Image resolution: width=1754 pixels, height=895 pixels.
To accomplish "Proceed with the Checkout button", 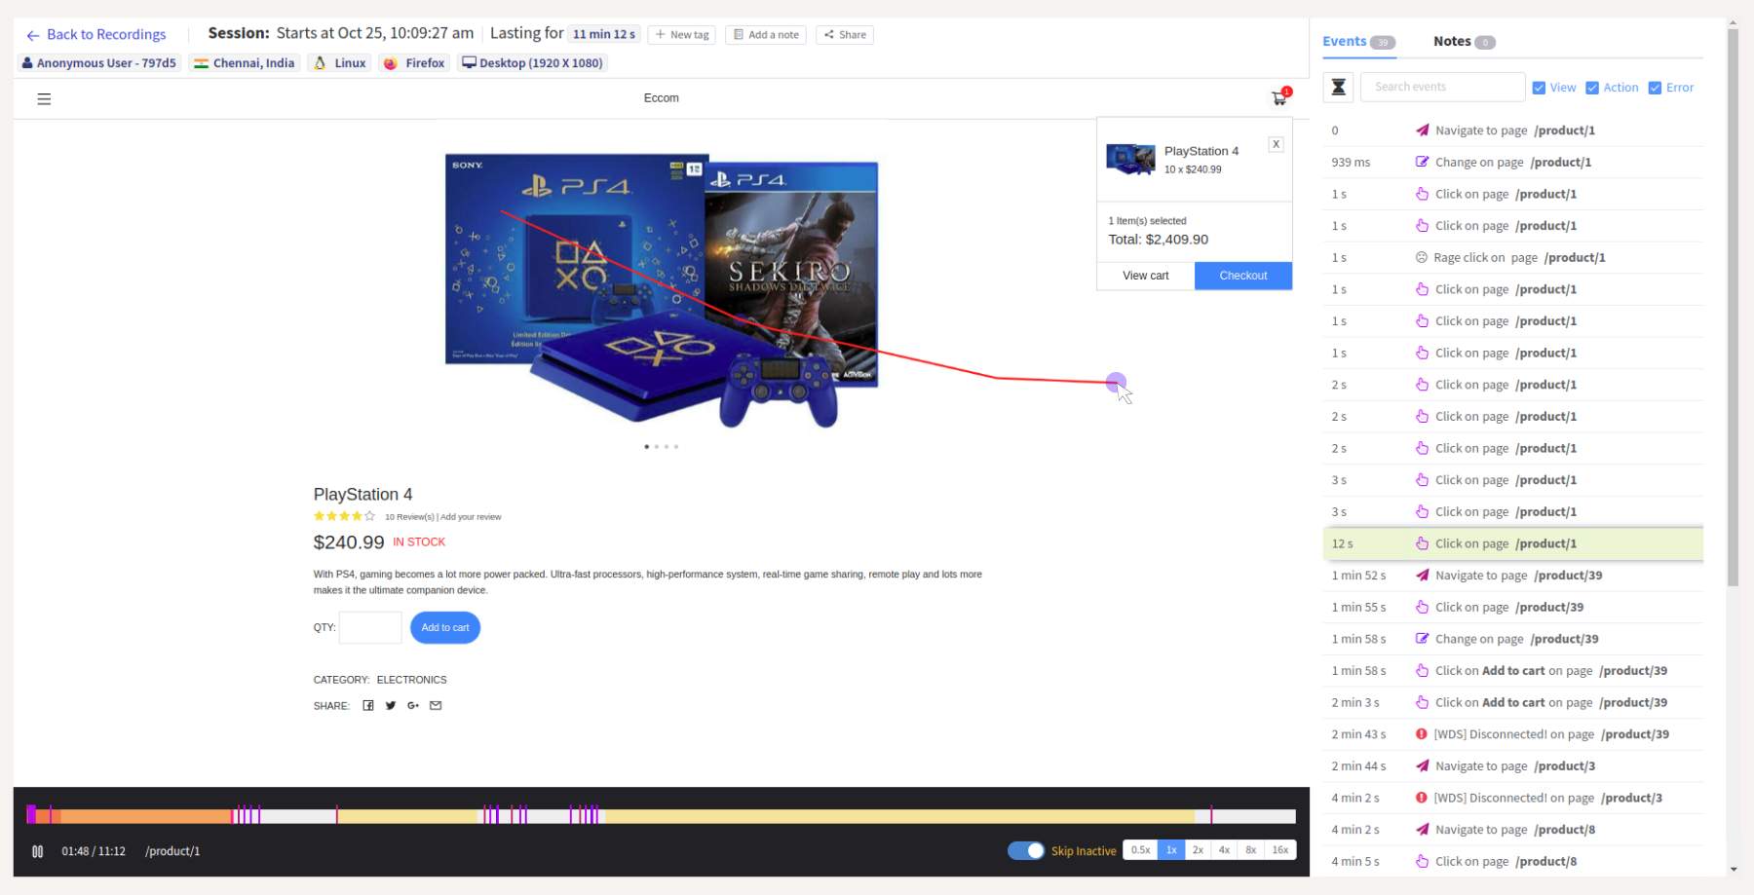I will pos(1243,276).
